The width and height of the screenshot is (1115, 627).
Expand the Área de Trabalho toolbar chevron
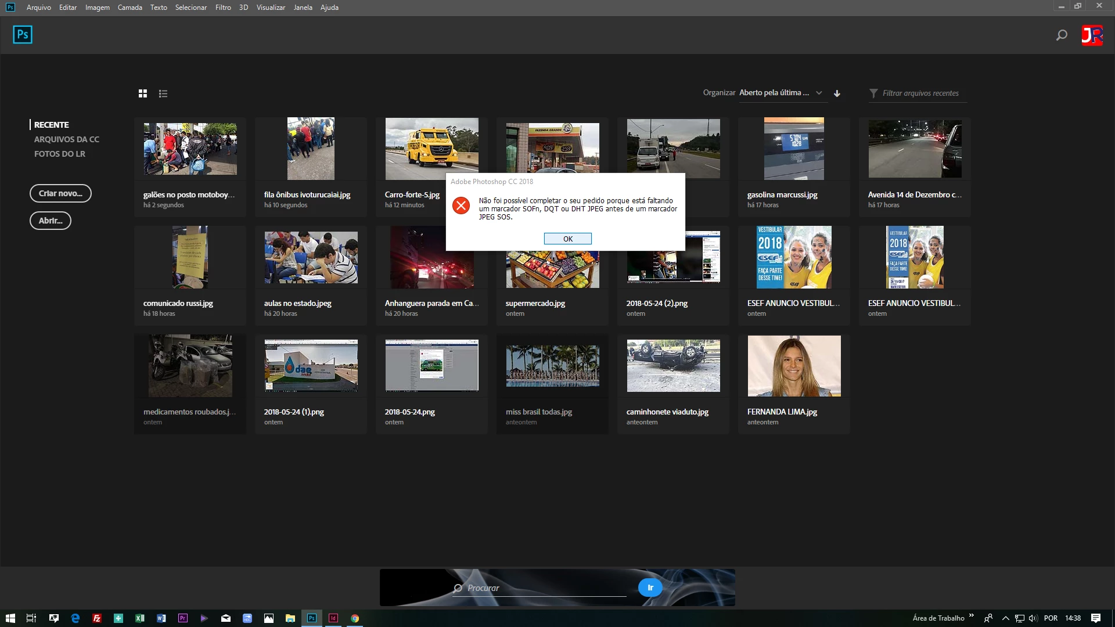[x=971, y=615]
